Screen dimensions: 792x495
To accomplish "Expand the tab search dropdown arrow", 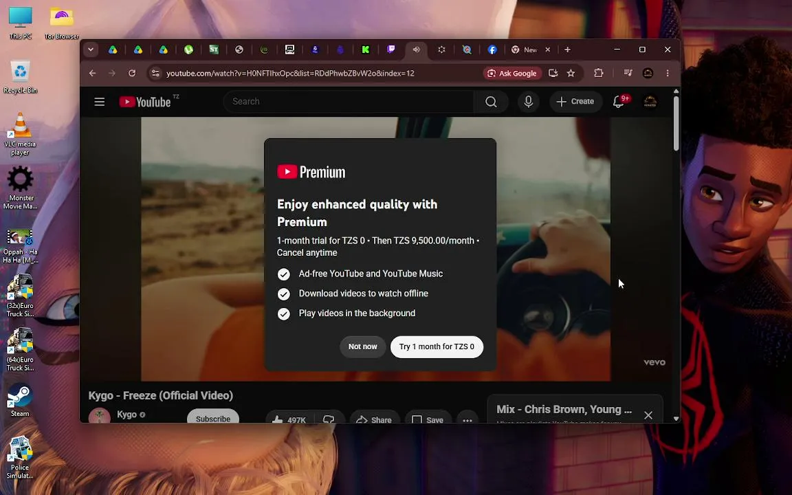I will (91, 49).
